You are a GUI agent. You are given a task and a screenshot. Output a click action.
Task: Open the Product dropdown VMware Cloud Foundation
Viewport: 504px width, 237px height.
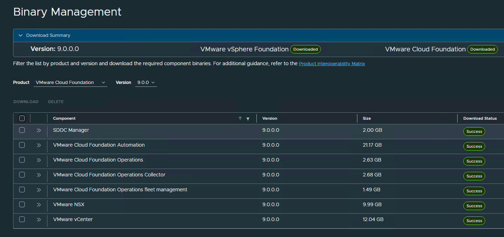(70, 83)
